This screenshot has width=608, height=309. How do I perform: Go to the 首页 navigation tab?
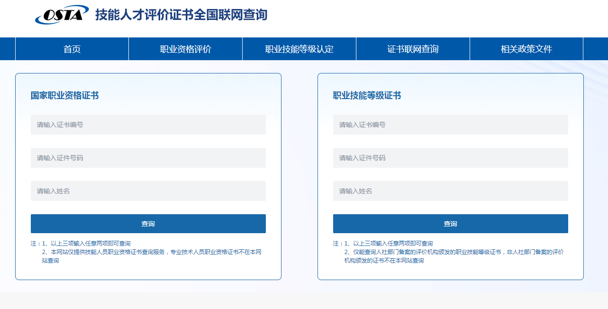pos(72,49)
